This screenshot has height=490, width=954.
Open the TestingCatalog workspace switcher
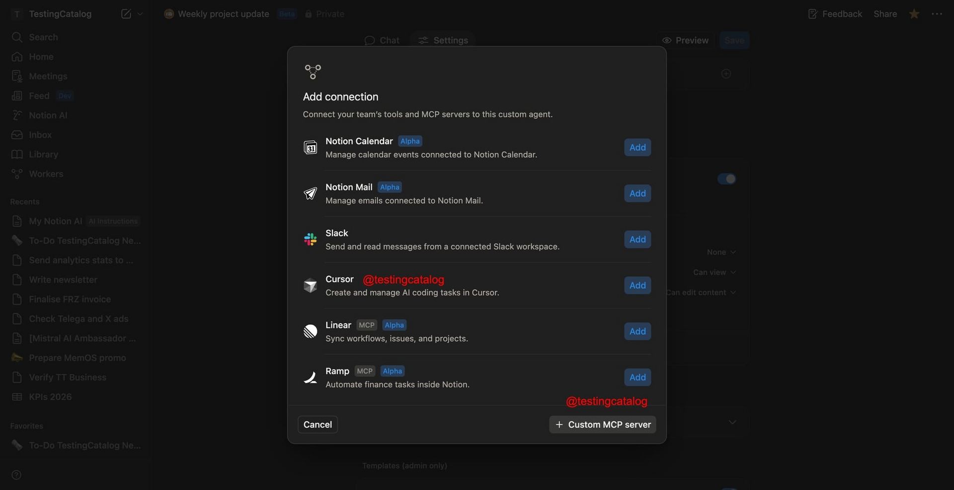[52, 14]
